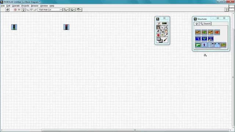This screenshot has height=132, width=235.
Task: Select light blue icon with document page
Action: coord(211,45)
